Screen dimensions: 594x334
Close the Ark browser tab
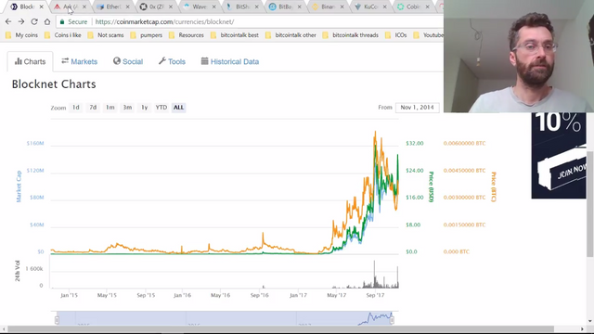pyautogui.click(x=84, y=6)
